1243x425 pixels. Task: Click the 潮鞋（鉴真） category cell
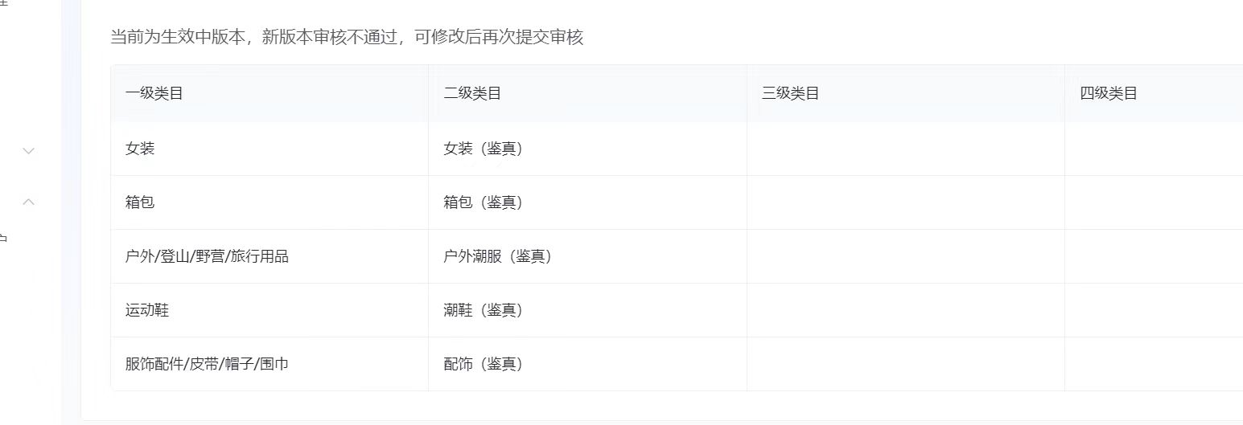click(483, 310)
